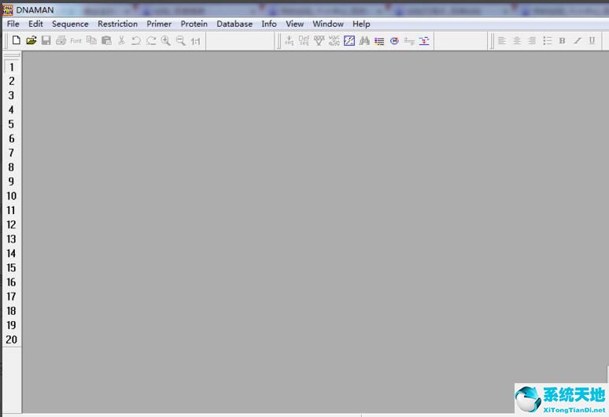Toggle Italic formatting button
609x417 pixels.
point(577,40)
